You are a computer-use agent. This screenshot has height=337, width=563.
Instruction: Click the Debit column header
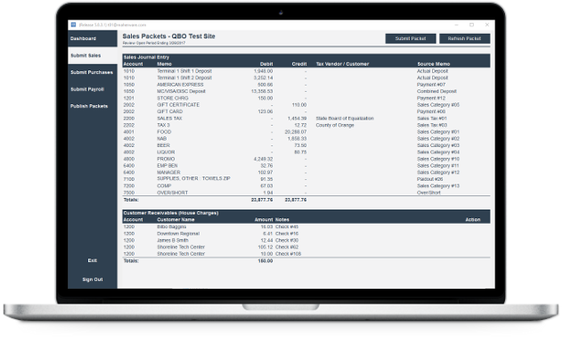click(266, 64)
